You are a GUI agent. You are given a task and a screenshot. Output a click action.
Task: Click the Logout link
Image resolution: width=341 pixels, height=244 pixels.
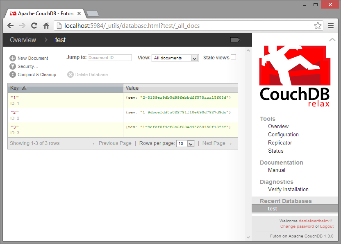click(x=327, y=226)
